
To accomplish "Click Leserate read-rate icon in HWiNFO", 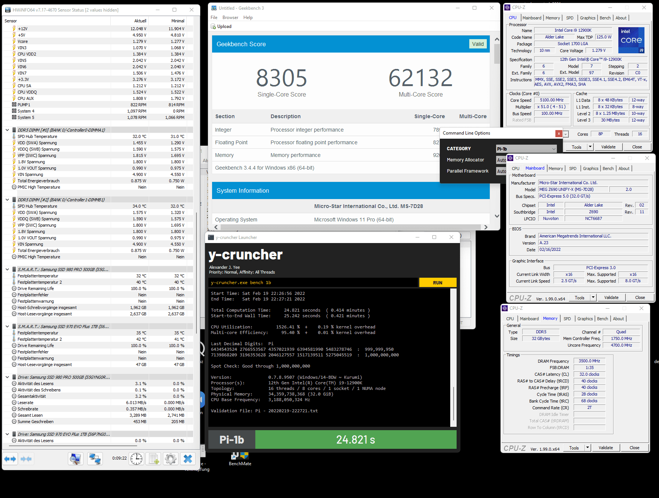I will tap(14, 403).
